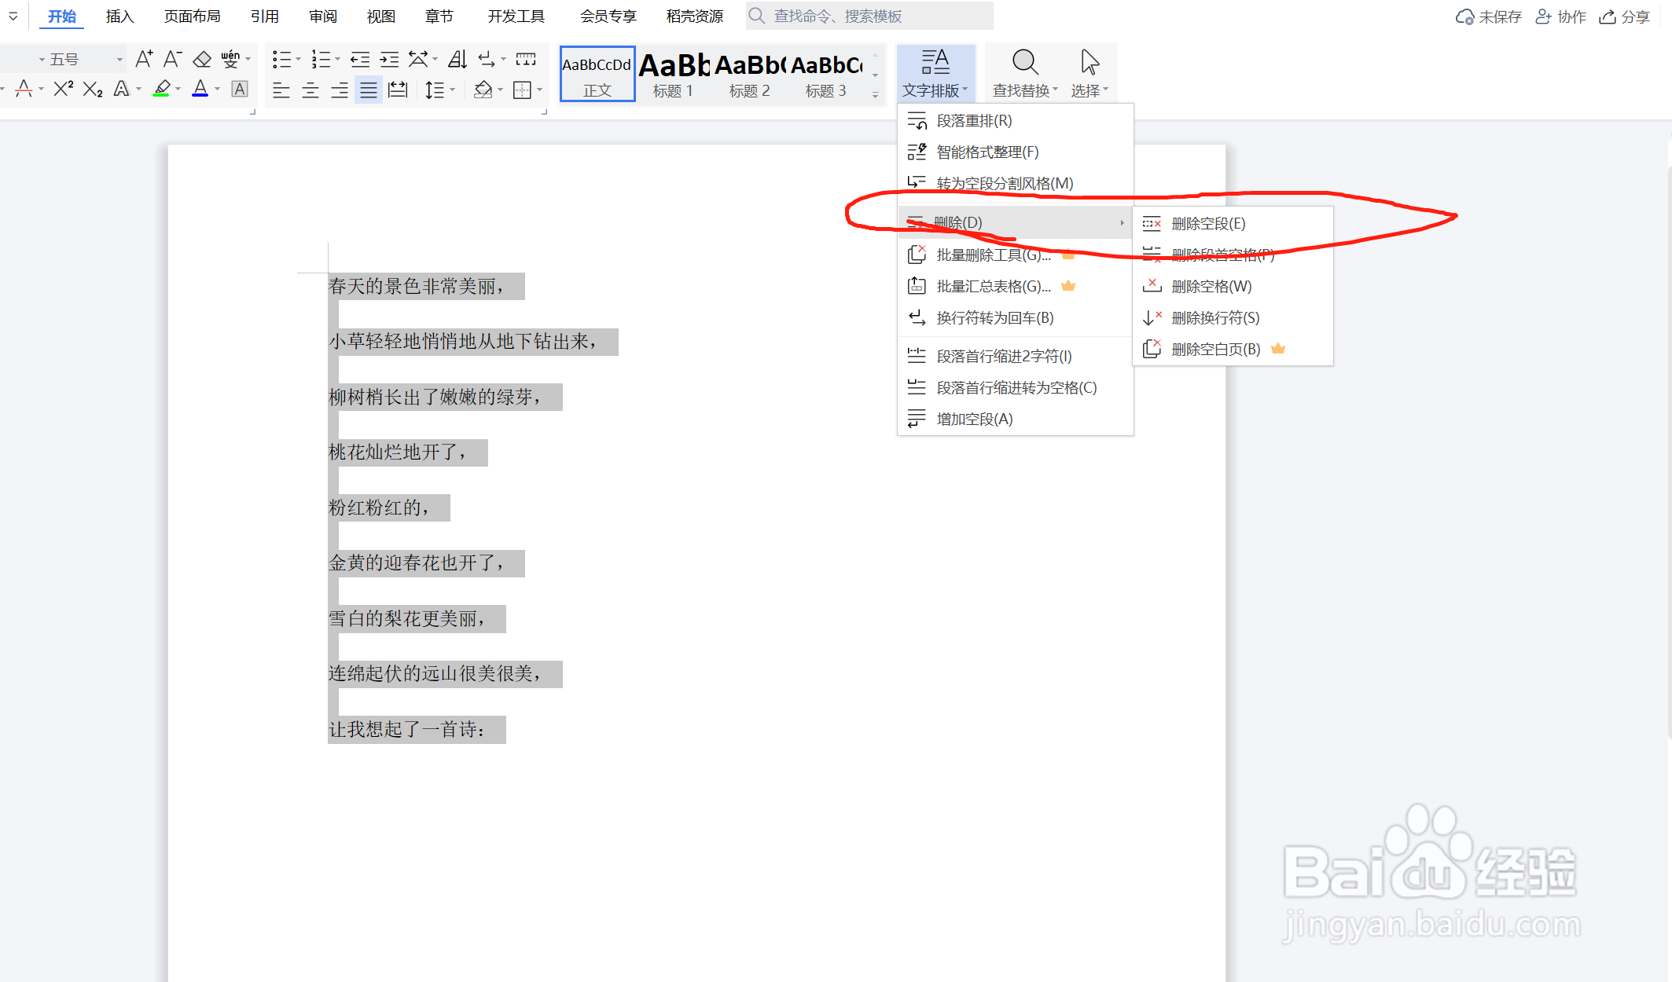1672x982 pixels.
Task: Align text left
Action: coord(281,90)
